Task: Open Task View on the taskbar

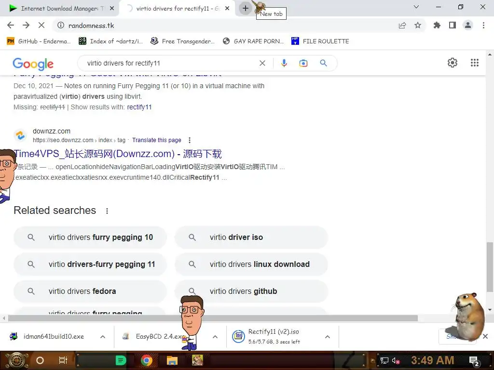Action: [x=63, y=360]
